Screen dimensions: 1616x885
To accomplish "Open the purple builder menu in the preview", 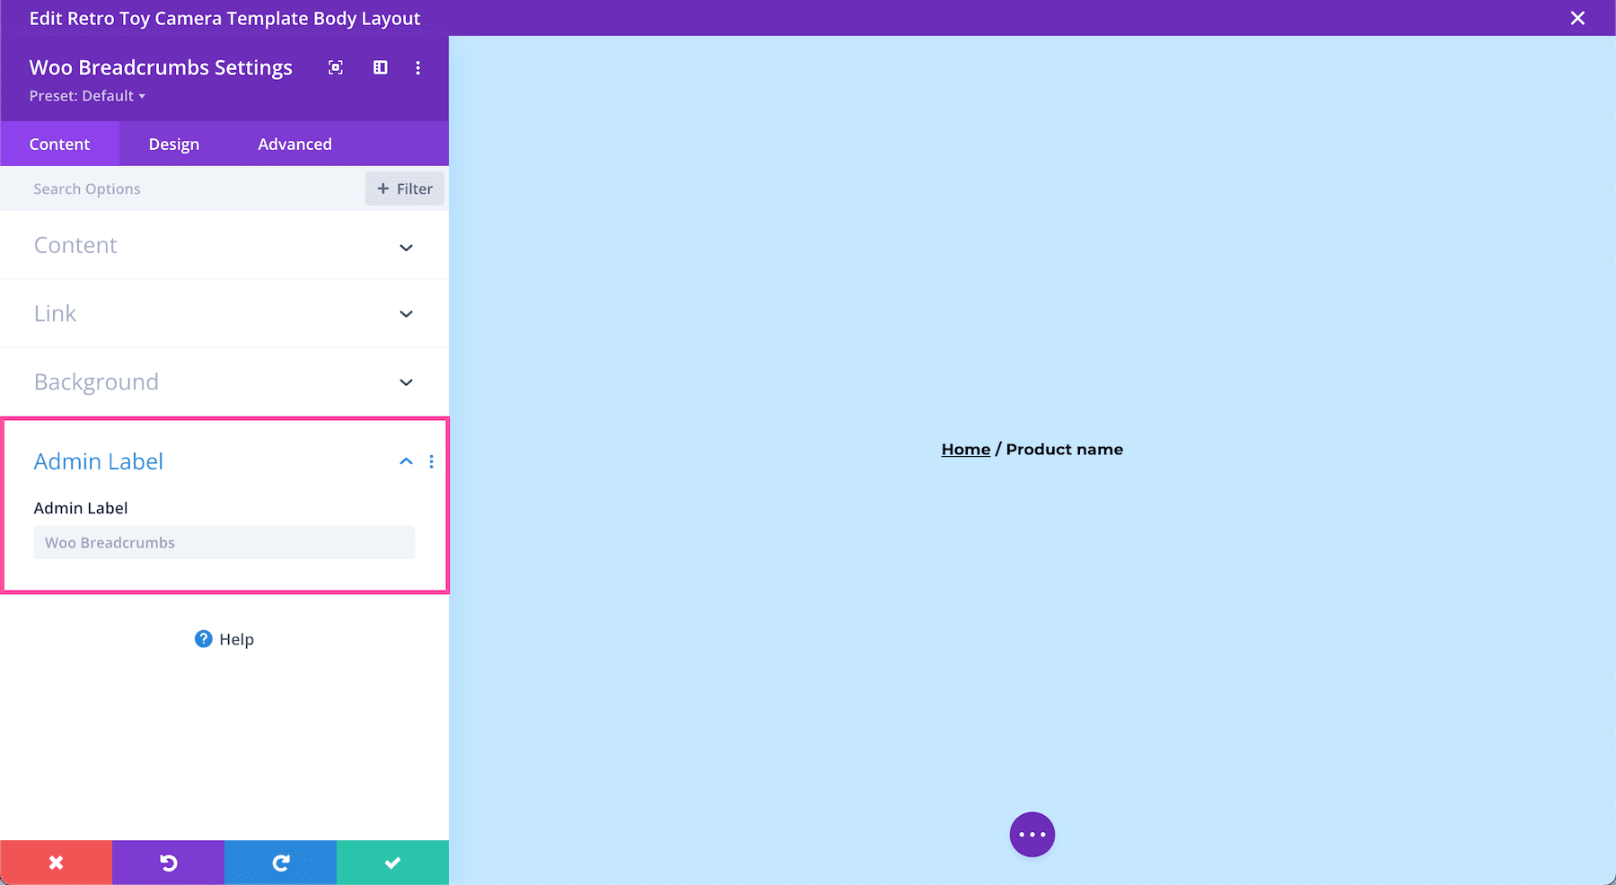I will point(1032,834).
